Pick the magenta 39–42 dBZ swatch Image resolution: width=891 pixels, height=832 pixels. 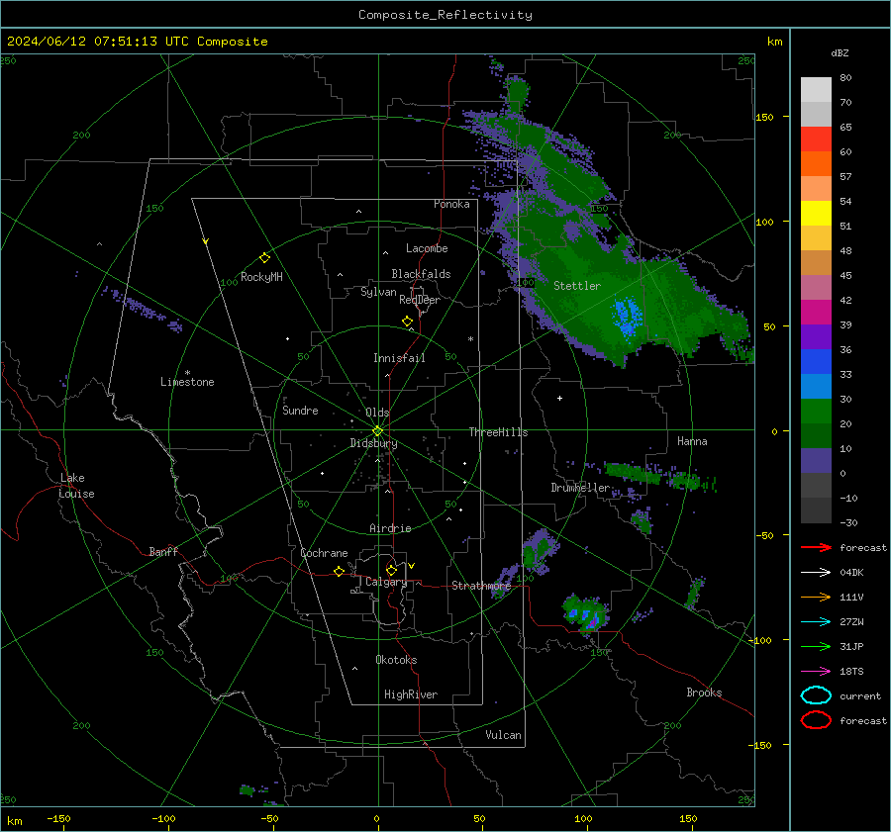(816, 313)
